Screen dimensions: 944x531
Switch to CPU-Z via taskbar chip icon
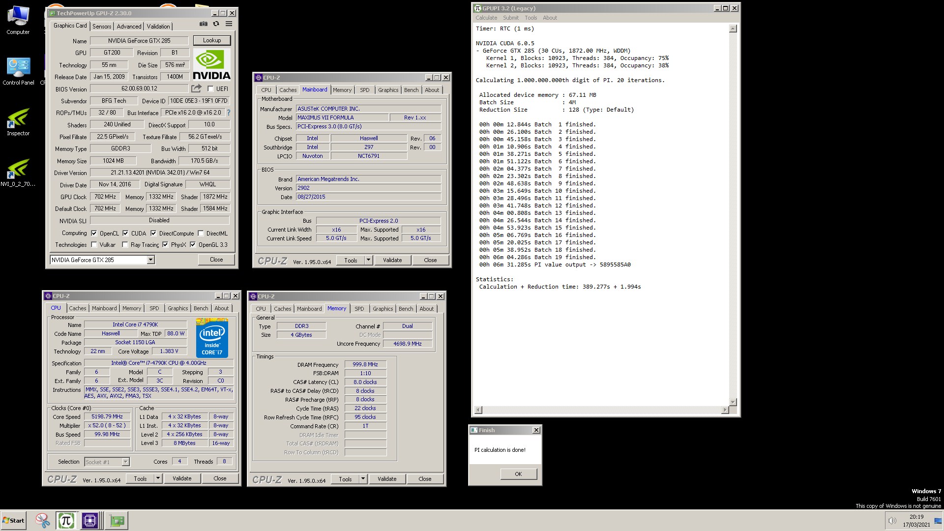[x=90, y=520]
